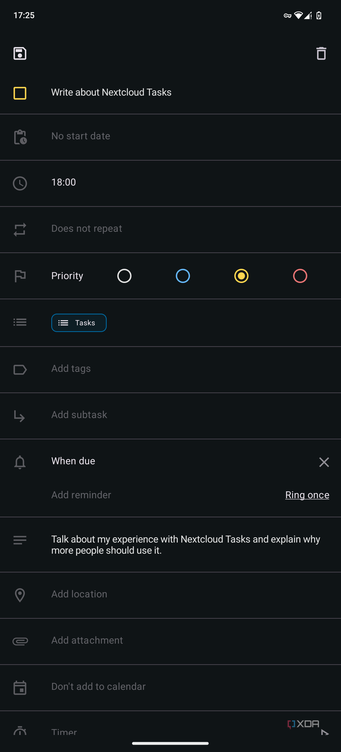Screen dimensions: 341x752
Task: Open the 'Ring once' reminder mode
Action: [x=307, y=495]
